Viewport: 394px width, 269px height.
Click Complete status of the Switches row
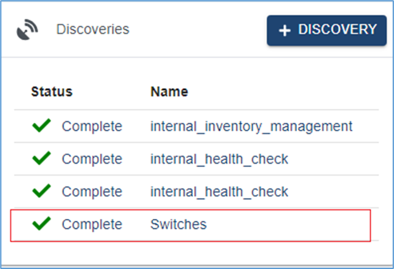[x=91, y=224]
